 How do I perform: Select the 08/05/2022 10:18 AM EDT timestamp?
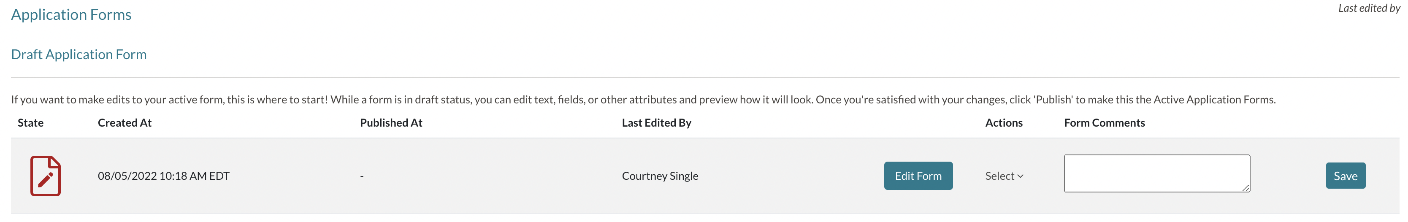pos(163,176)
